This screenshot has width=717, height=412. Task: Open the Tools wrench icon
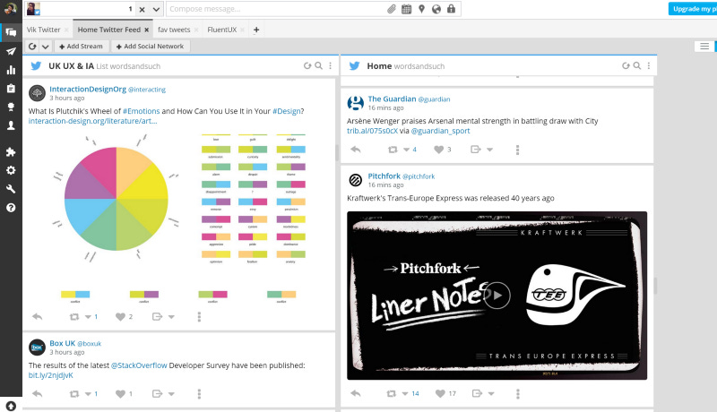[x=11, y=189]
